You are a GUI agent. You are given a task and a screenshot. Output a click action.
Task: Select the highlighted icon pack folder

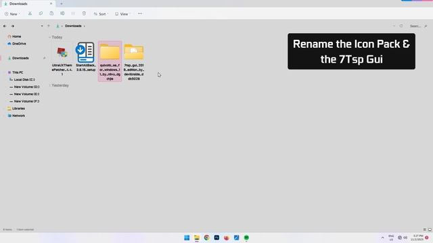tap(110, 61)
